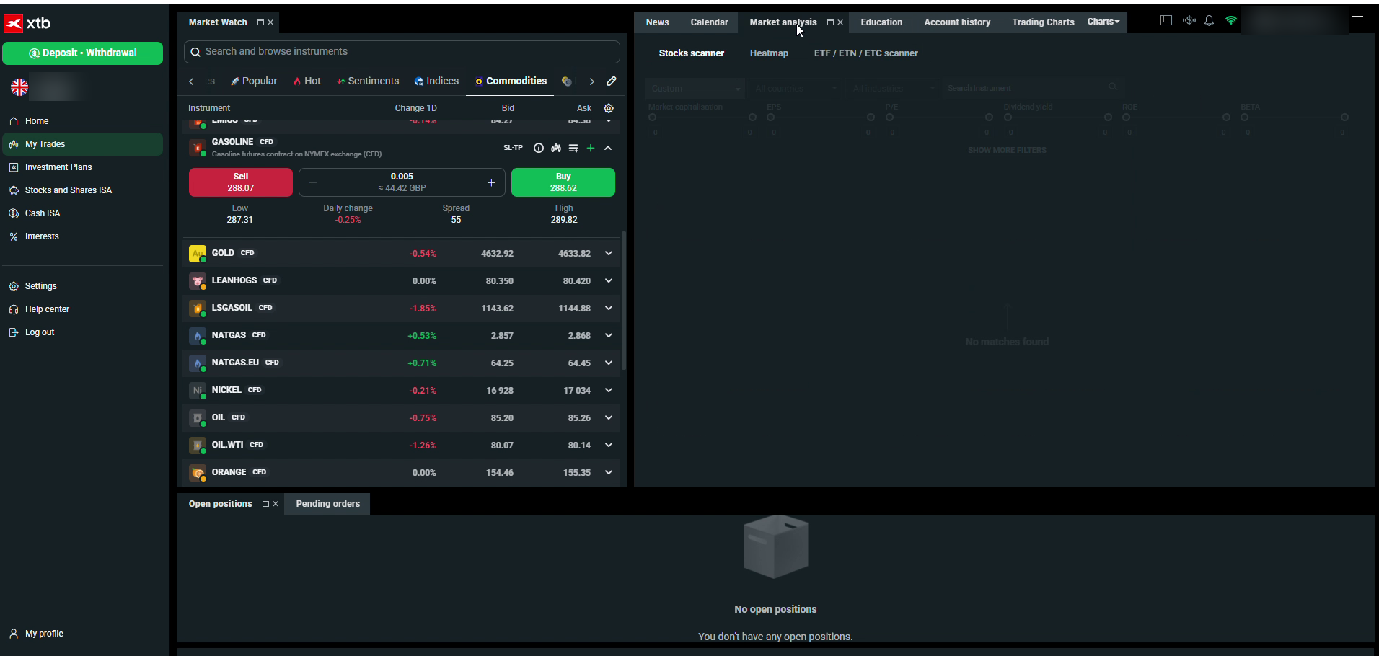This screenshot has height=656, width=1379.
Task: Open notifications bell icon
Action: tap(1210, 21)
